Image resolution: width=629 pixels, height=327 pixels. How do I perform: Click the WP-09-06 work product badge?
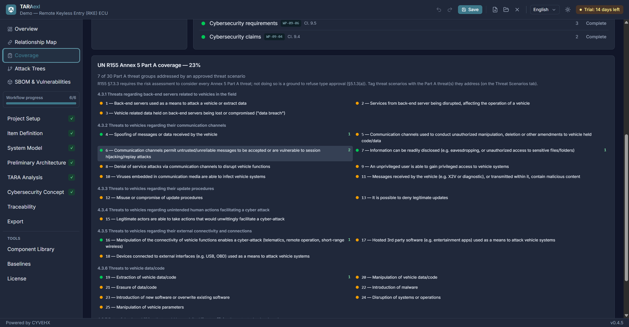pos(291,23)
